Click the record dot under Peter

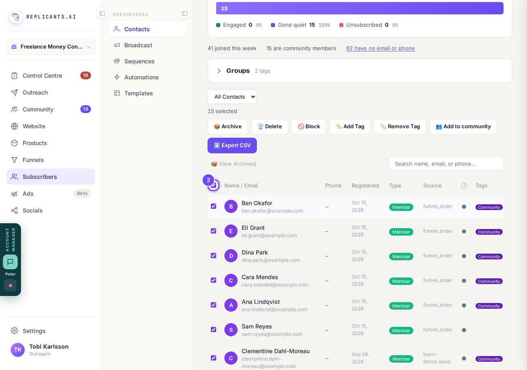coord(10,285)
